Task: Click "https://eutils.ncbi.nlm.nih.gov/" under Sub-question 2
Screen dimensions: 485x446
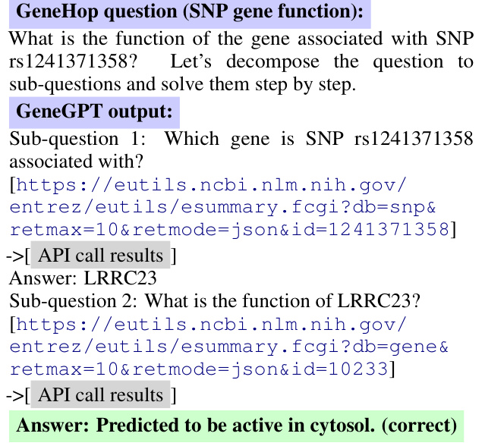Action: tap(211, 325)
